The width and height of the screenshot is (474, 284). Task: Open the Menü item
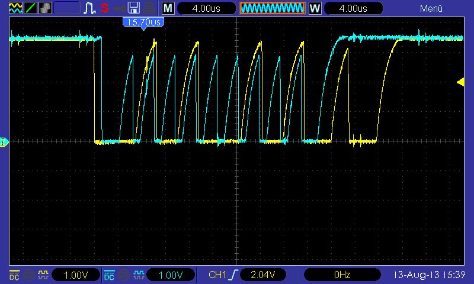(431, 8)
